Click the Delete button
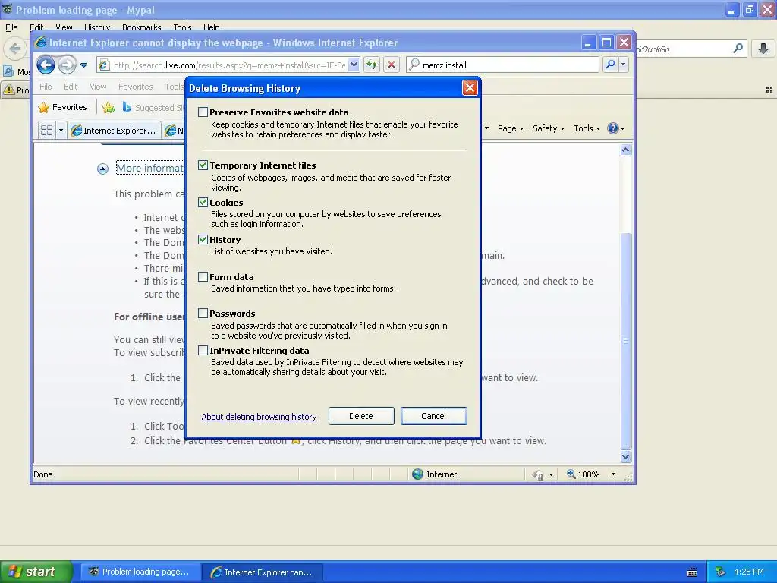This screenshot has height=583, width=777. point(360,416)
